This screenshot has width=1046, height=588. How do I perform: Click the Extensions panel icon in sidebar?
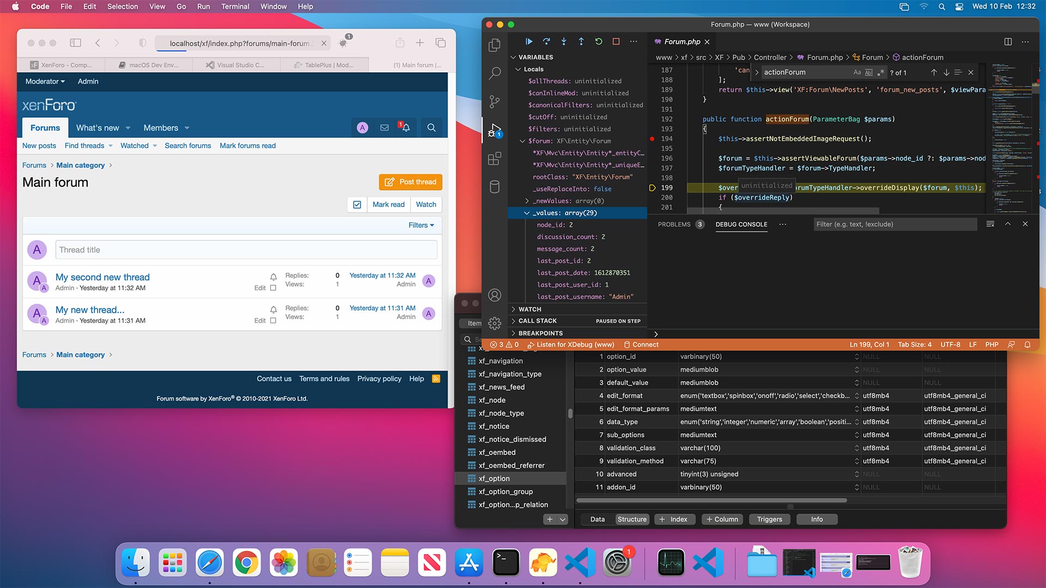click(495, 158)
